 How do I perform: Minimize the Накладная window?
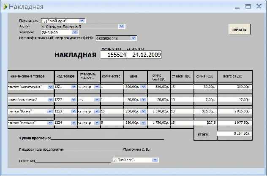[x=238, y=7]
